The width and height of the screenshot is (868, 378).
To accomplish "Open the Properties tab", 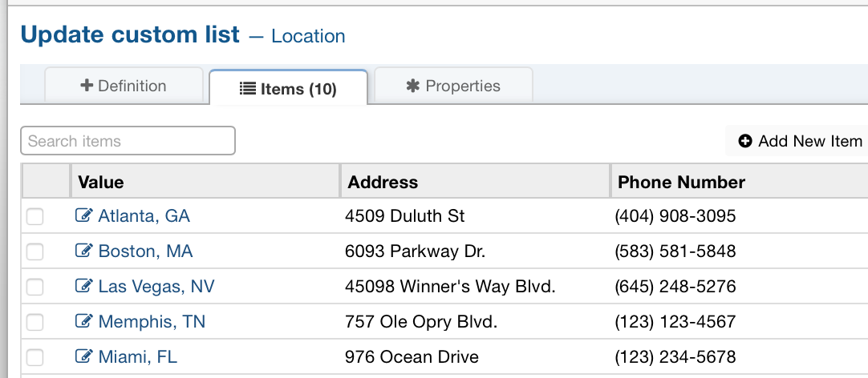I will pyautogui.click(x=453, y=86).
